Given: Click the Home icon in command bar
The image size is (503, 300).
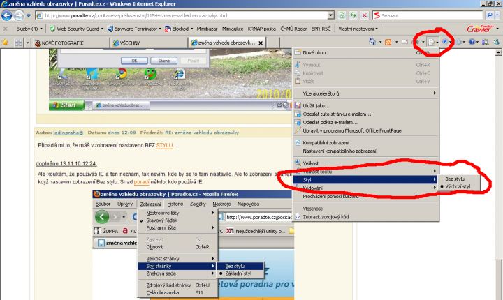Looking at the screenshot, I should click(372, 42).
